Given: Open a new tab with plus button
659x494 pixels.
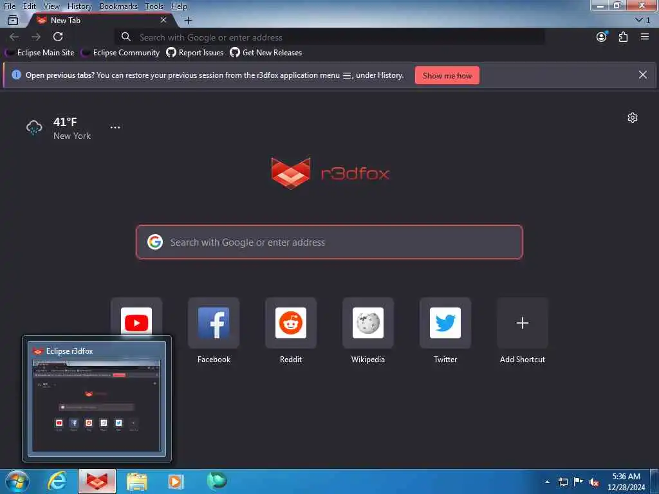Looking at the screenshot, I should pyautogui.click(x=189, y=20).
